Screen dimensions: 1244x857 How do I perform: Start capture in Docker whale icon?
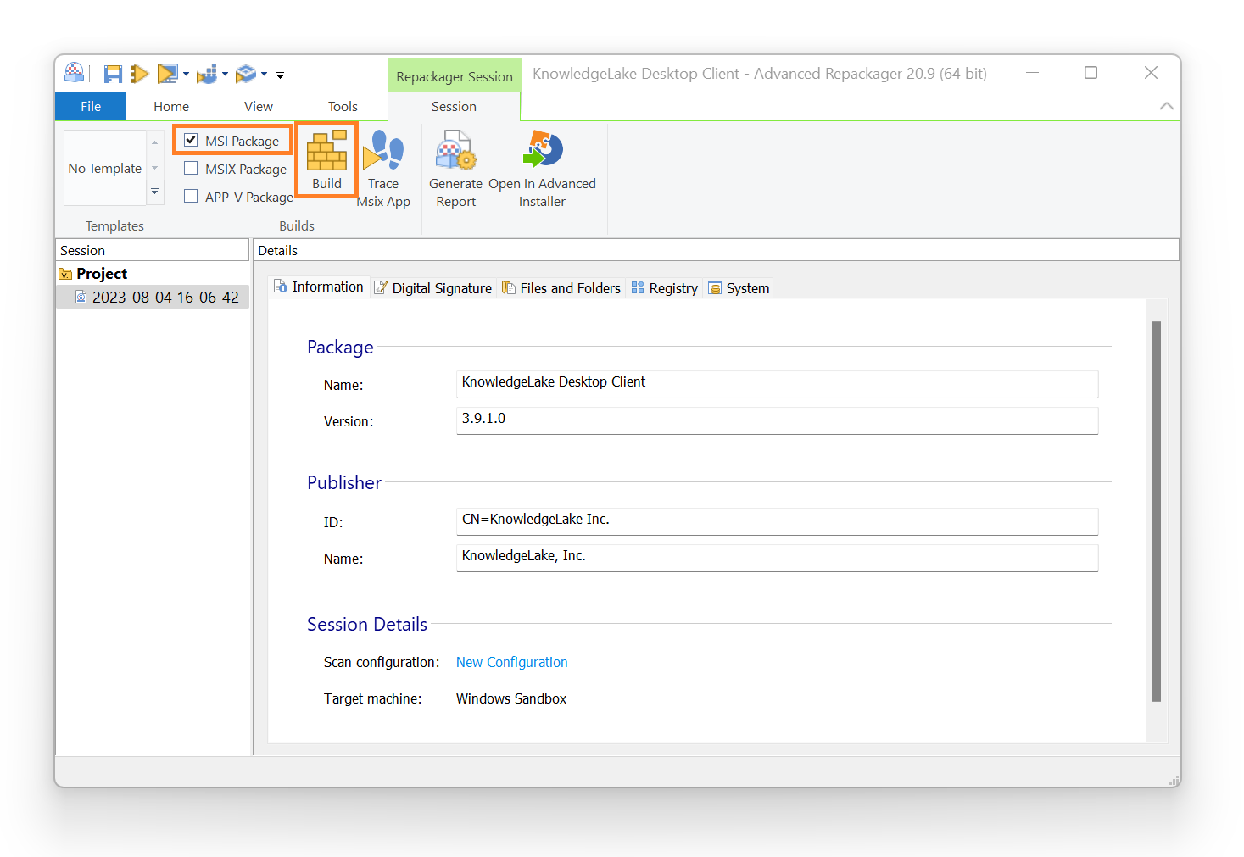[x=207, y=75]
